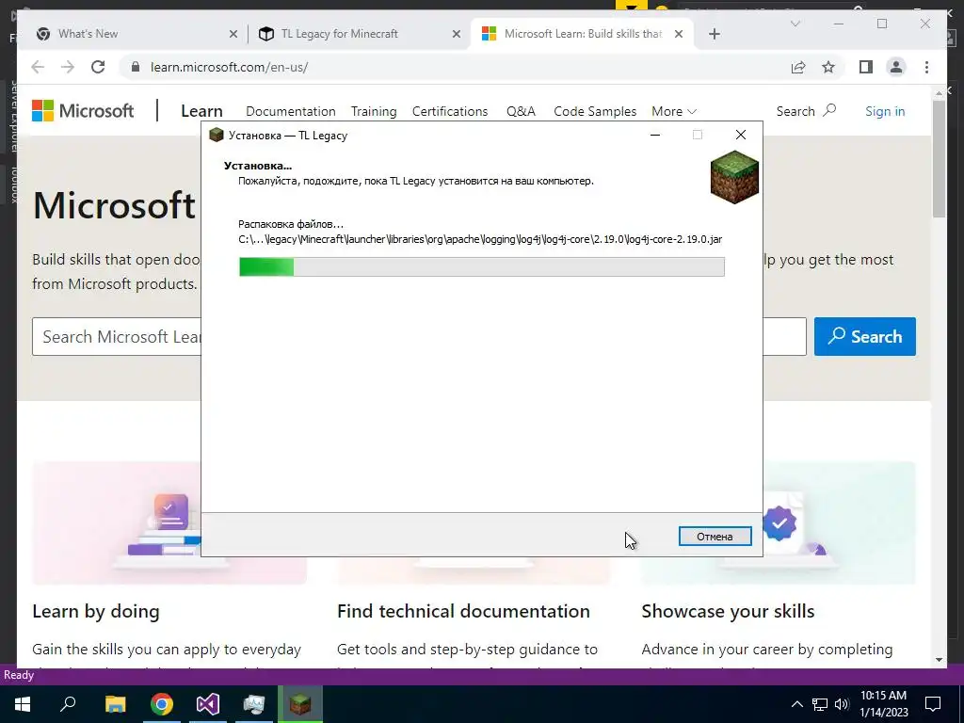Click the Showcase your skills illustration
964x723 pixels.
779,523
